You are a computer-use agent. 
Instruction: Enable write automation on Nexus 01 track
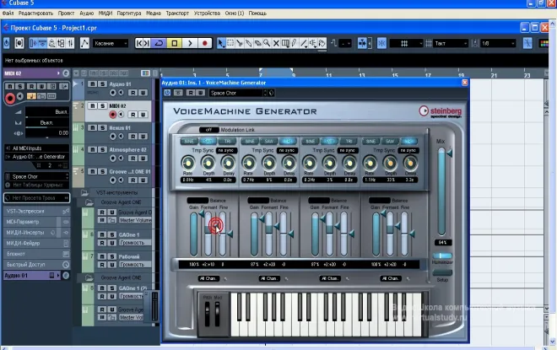pyautogui.click(x=143, y=137)
